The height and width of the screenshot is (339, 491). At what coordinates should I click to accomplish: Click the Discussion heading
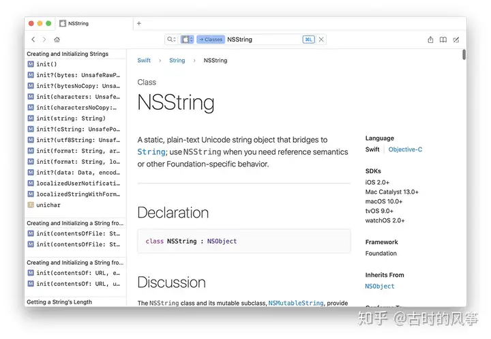tap(172, 282)
